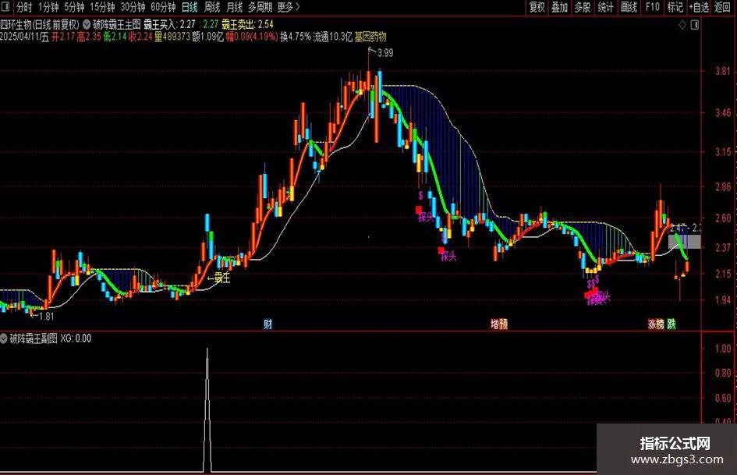Click the 1.81 low price label
The image size is (737, 475).
tap(47, 317)
